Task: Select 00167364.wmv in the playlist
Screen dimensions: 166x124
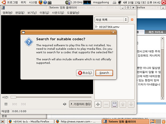Action: (109, 27)
